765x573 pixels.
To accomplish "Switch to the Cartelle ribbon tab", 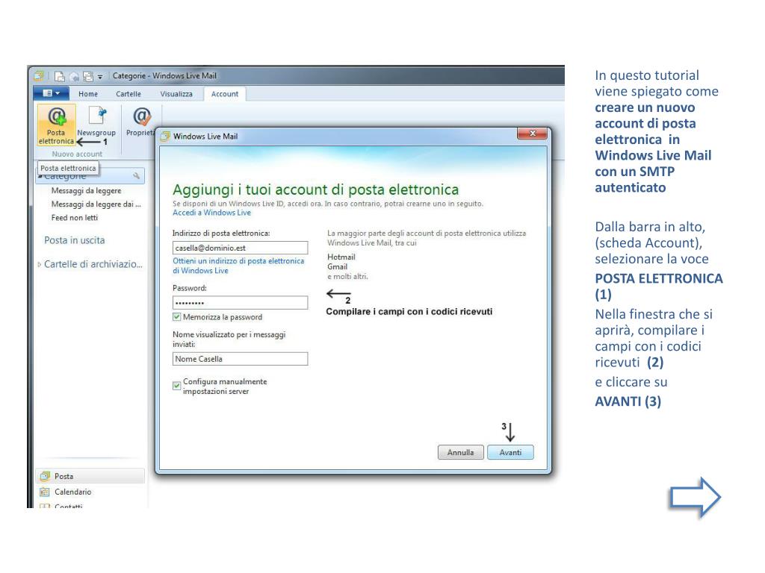I will [x=128, y=94].
